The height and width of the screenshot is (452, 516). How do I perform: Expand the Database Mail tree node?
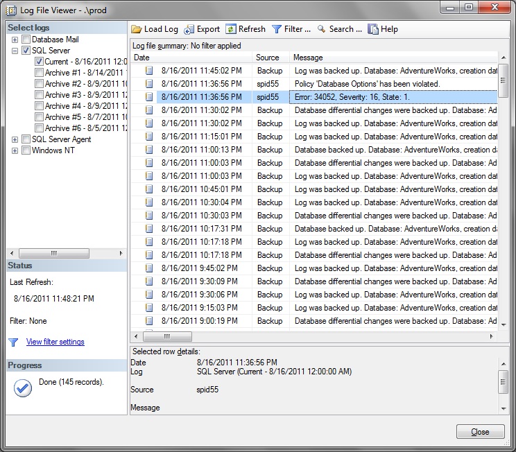(x=15, y=40)
